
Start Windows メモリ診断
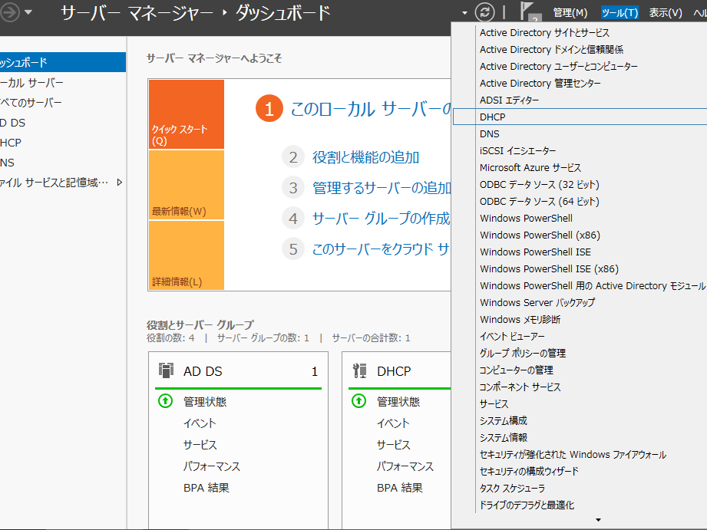point(520,319)
